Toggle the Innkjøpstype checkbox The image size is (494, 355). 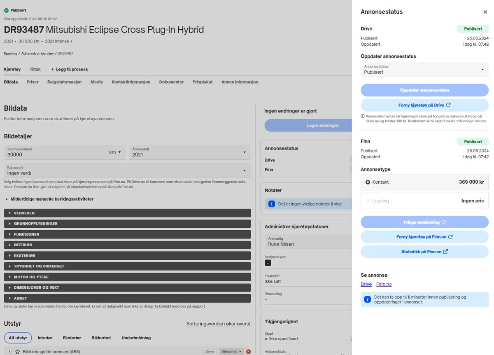[x=268, y=262]
